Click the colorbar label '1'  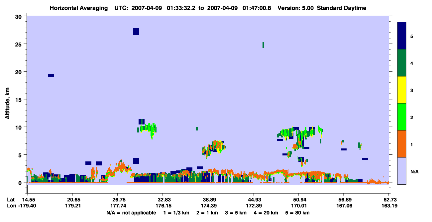pos(412,144)
